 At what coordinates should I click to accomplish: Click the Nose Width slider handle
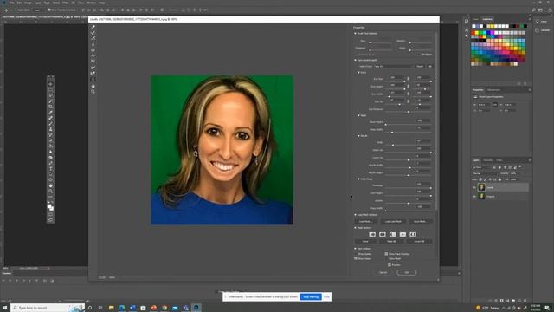point(392,133)
